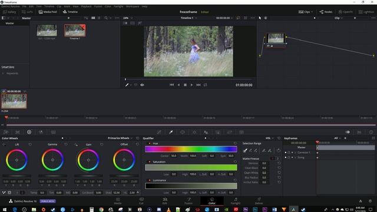377x212 pixels.
Task: Switch to the Fusion page
Action: tap(188, 201)
